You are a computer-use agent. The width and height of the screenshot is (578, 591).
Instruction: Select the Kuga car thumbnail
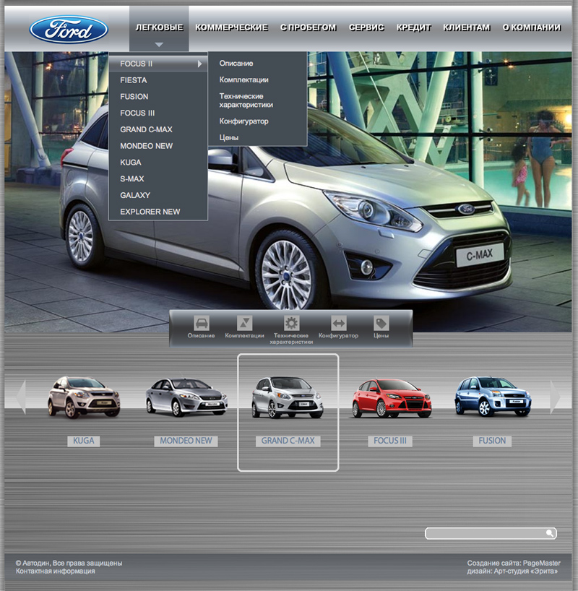(84, 397)
